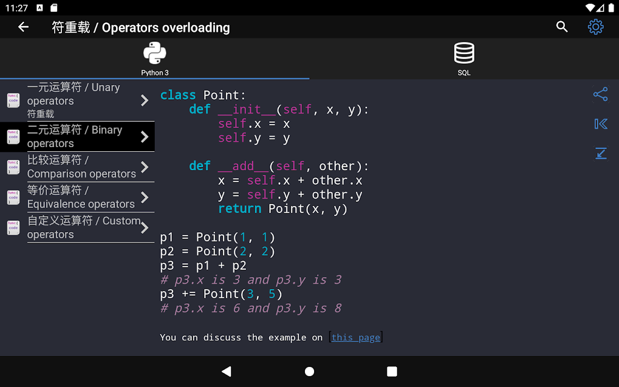Open settings via gear icon
Viewport: 619px width, 387px height.
(x=595, y=27)
